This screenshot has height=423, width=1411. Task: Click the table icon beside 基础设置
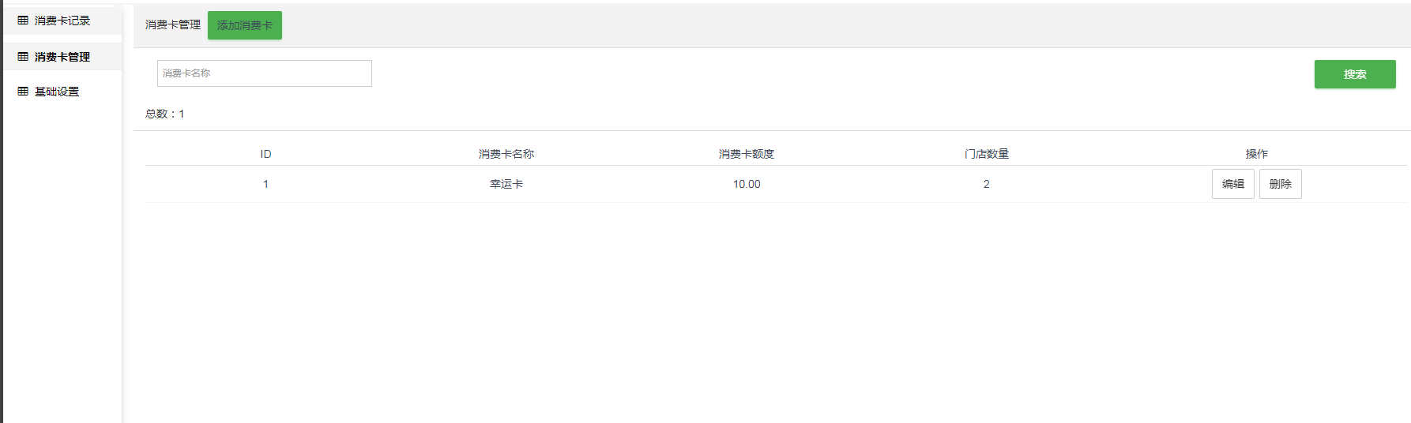23,92
